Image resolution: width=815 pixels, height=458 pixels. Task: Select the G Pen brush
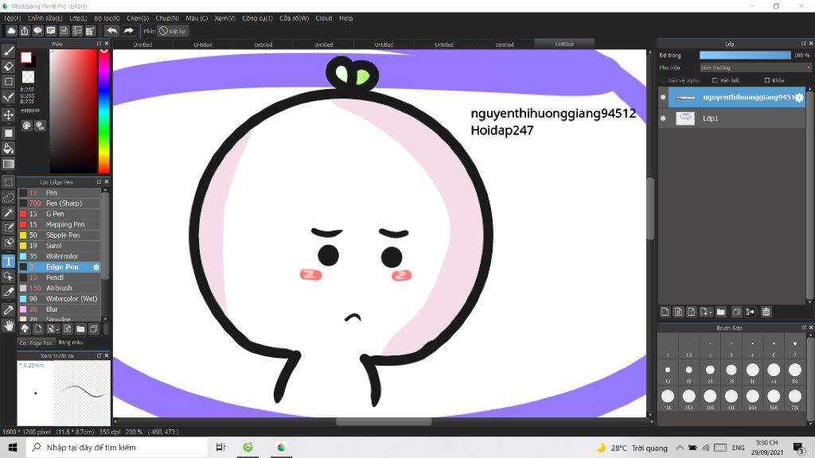pos(59,214)
